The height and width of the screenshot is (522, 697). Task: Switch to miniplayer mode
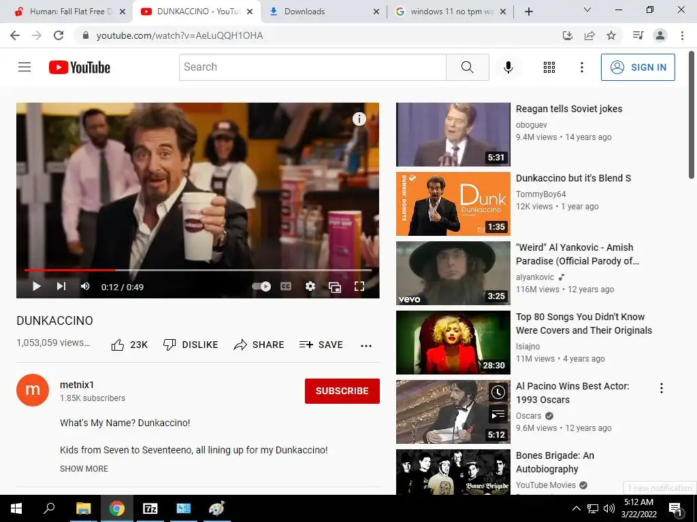[x=335, y=287]
